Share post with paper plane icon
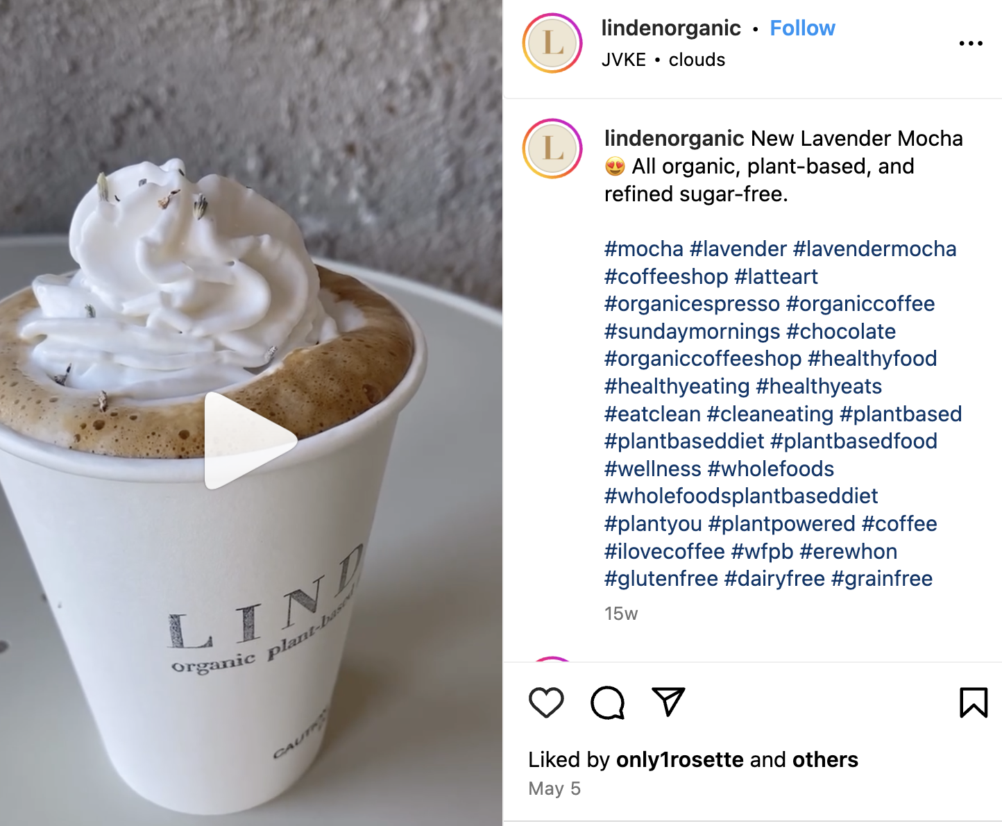Image resolution: width=1002 pixels, height=826 pixels. (x=668, y=702)
